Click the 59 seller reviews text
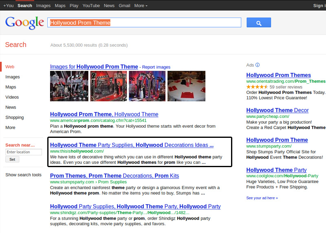Screen dimensions: 326x233 (x=286, y=87)
